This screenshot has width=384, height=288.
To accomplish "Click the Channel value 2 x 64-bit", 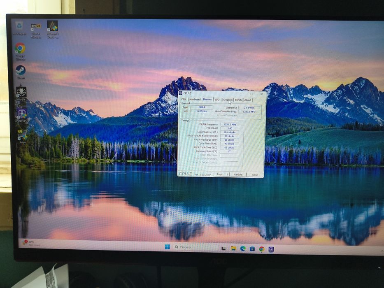I will (x=249, y=107).
